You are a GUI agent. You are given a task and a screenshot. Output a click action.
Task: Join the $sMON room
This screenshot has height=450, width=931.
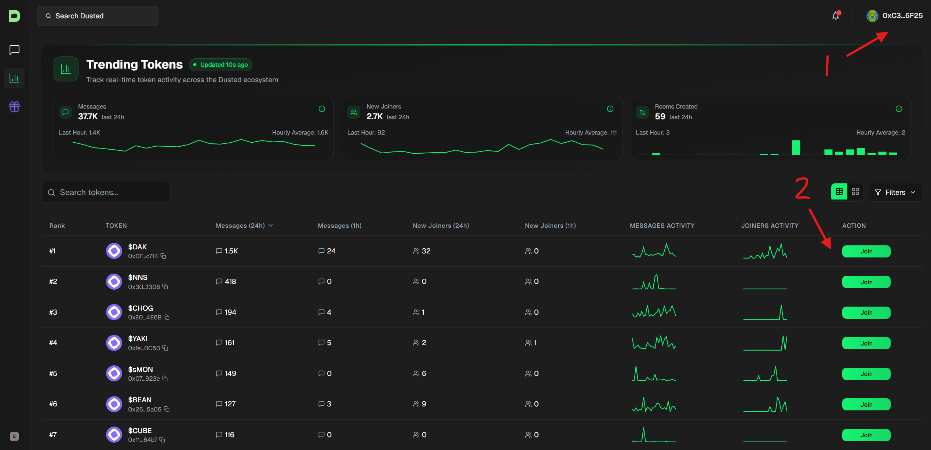[x=866, y=374]
